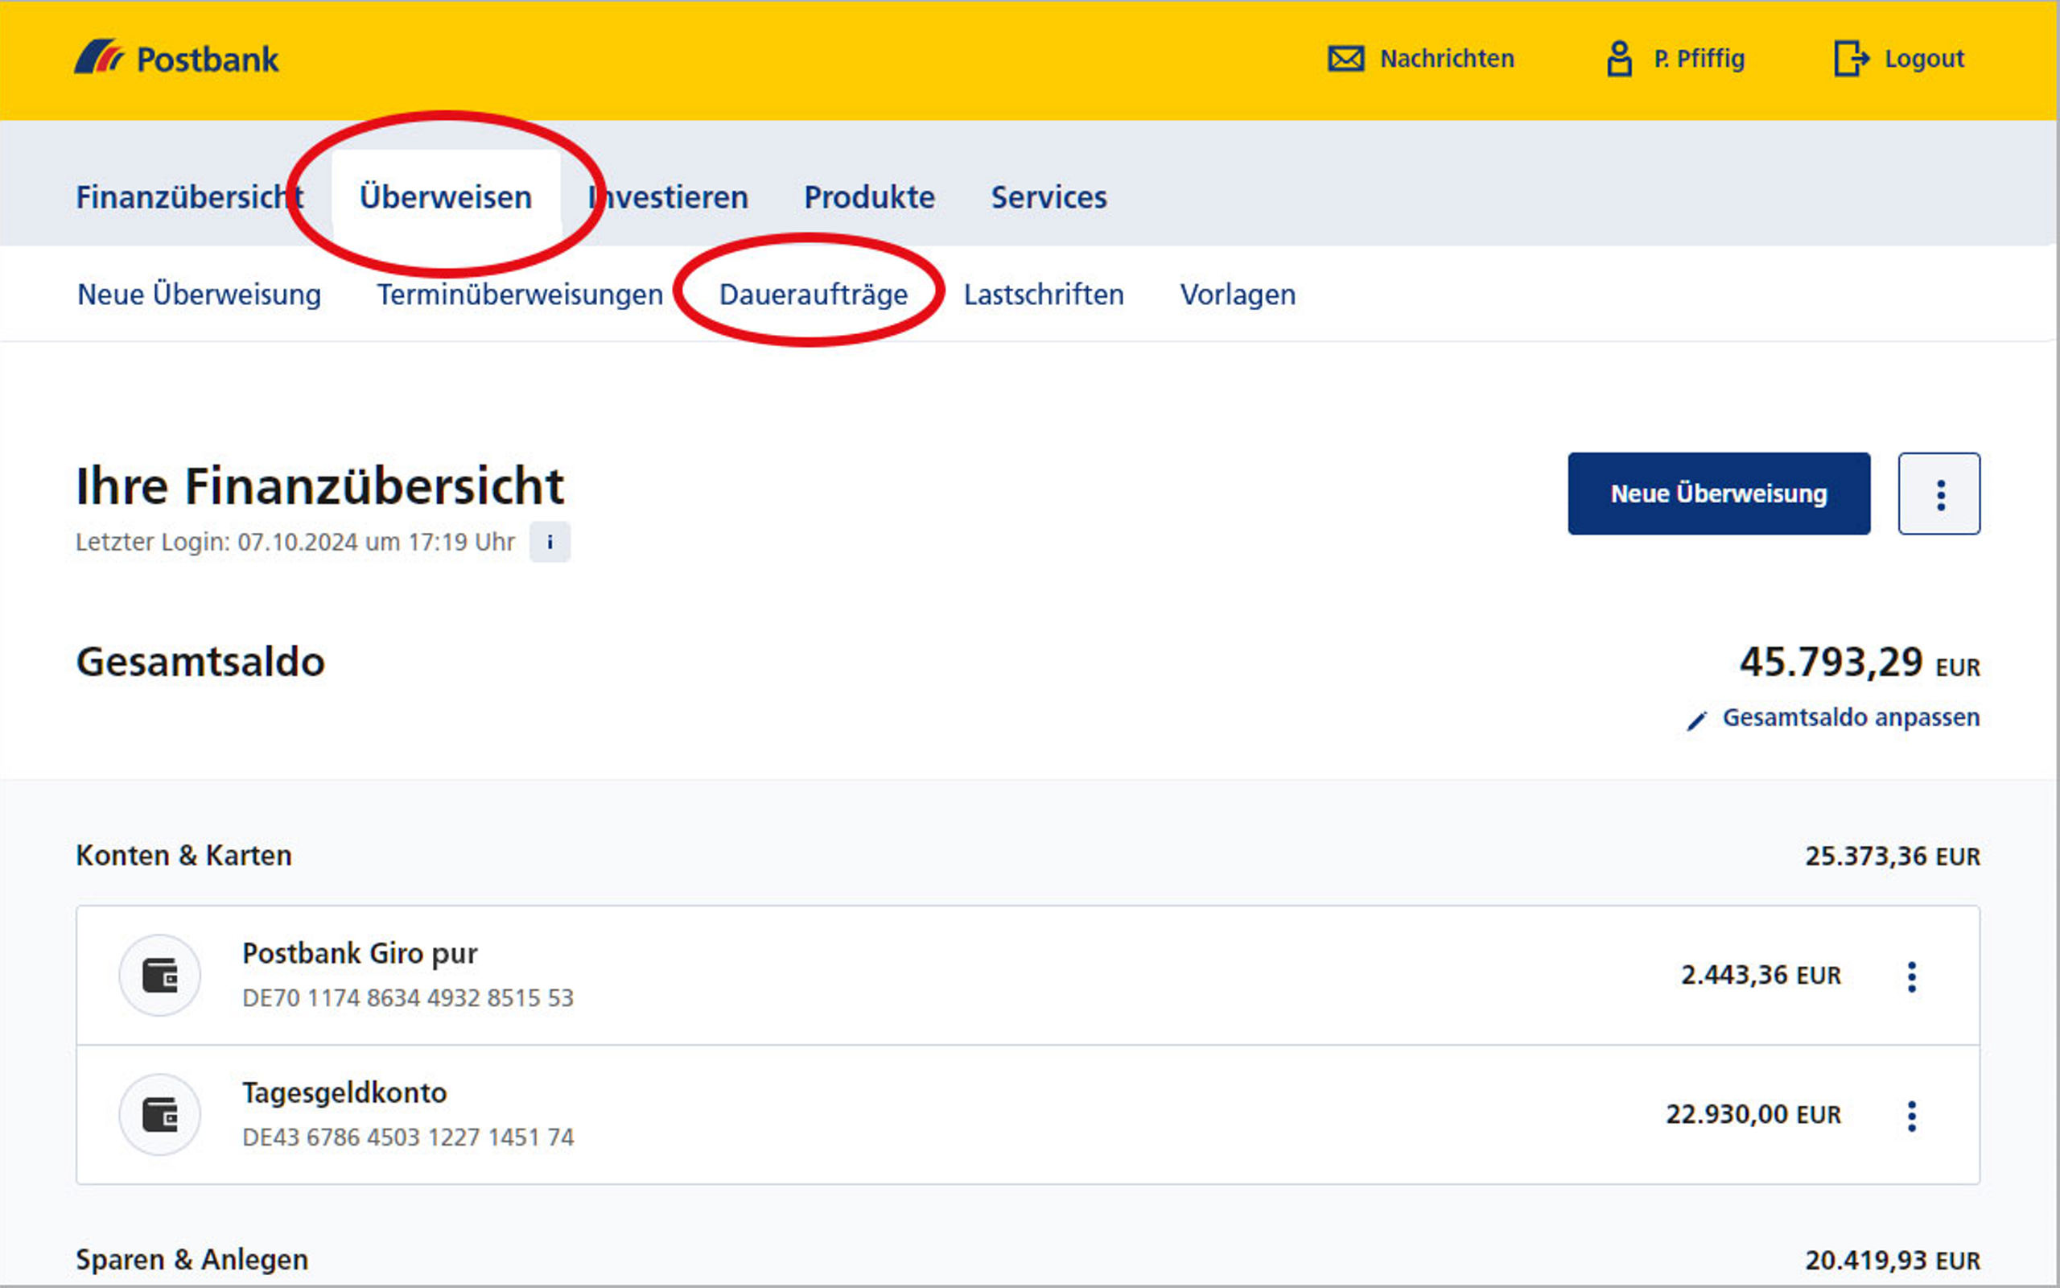Image resolution: width=2060 pixels, height=1288 pixels.
Task: Click the login info icon
Action: coord(550,542)
